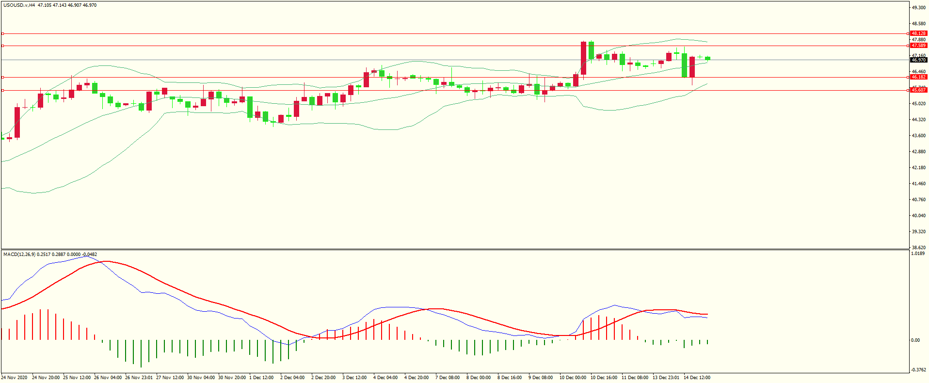This screenshot has height=383, width=929.
Task: Click the 8 Dec 00:00 time label
Action: pos(479,378)
